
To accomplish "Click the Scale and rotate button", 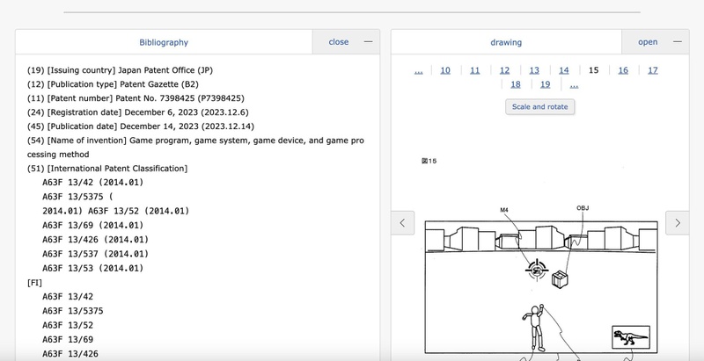I will point(539,106).
